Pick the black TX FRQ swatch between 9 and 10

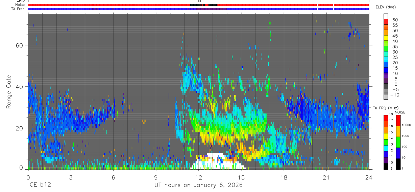[x=386, y=166]
